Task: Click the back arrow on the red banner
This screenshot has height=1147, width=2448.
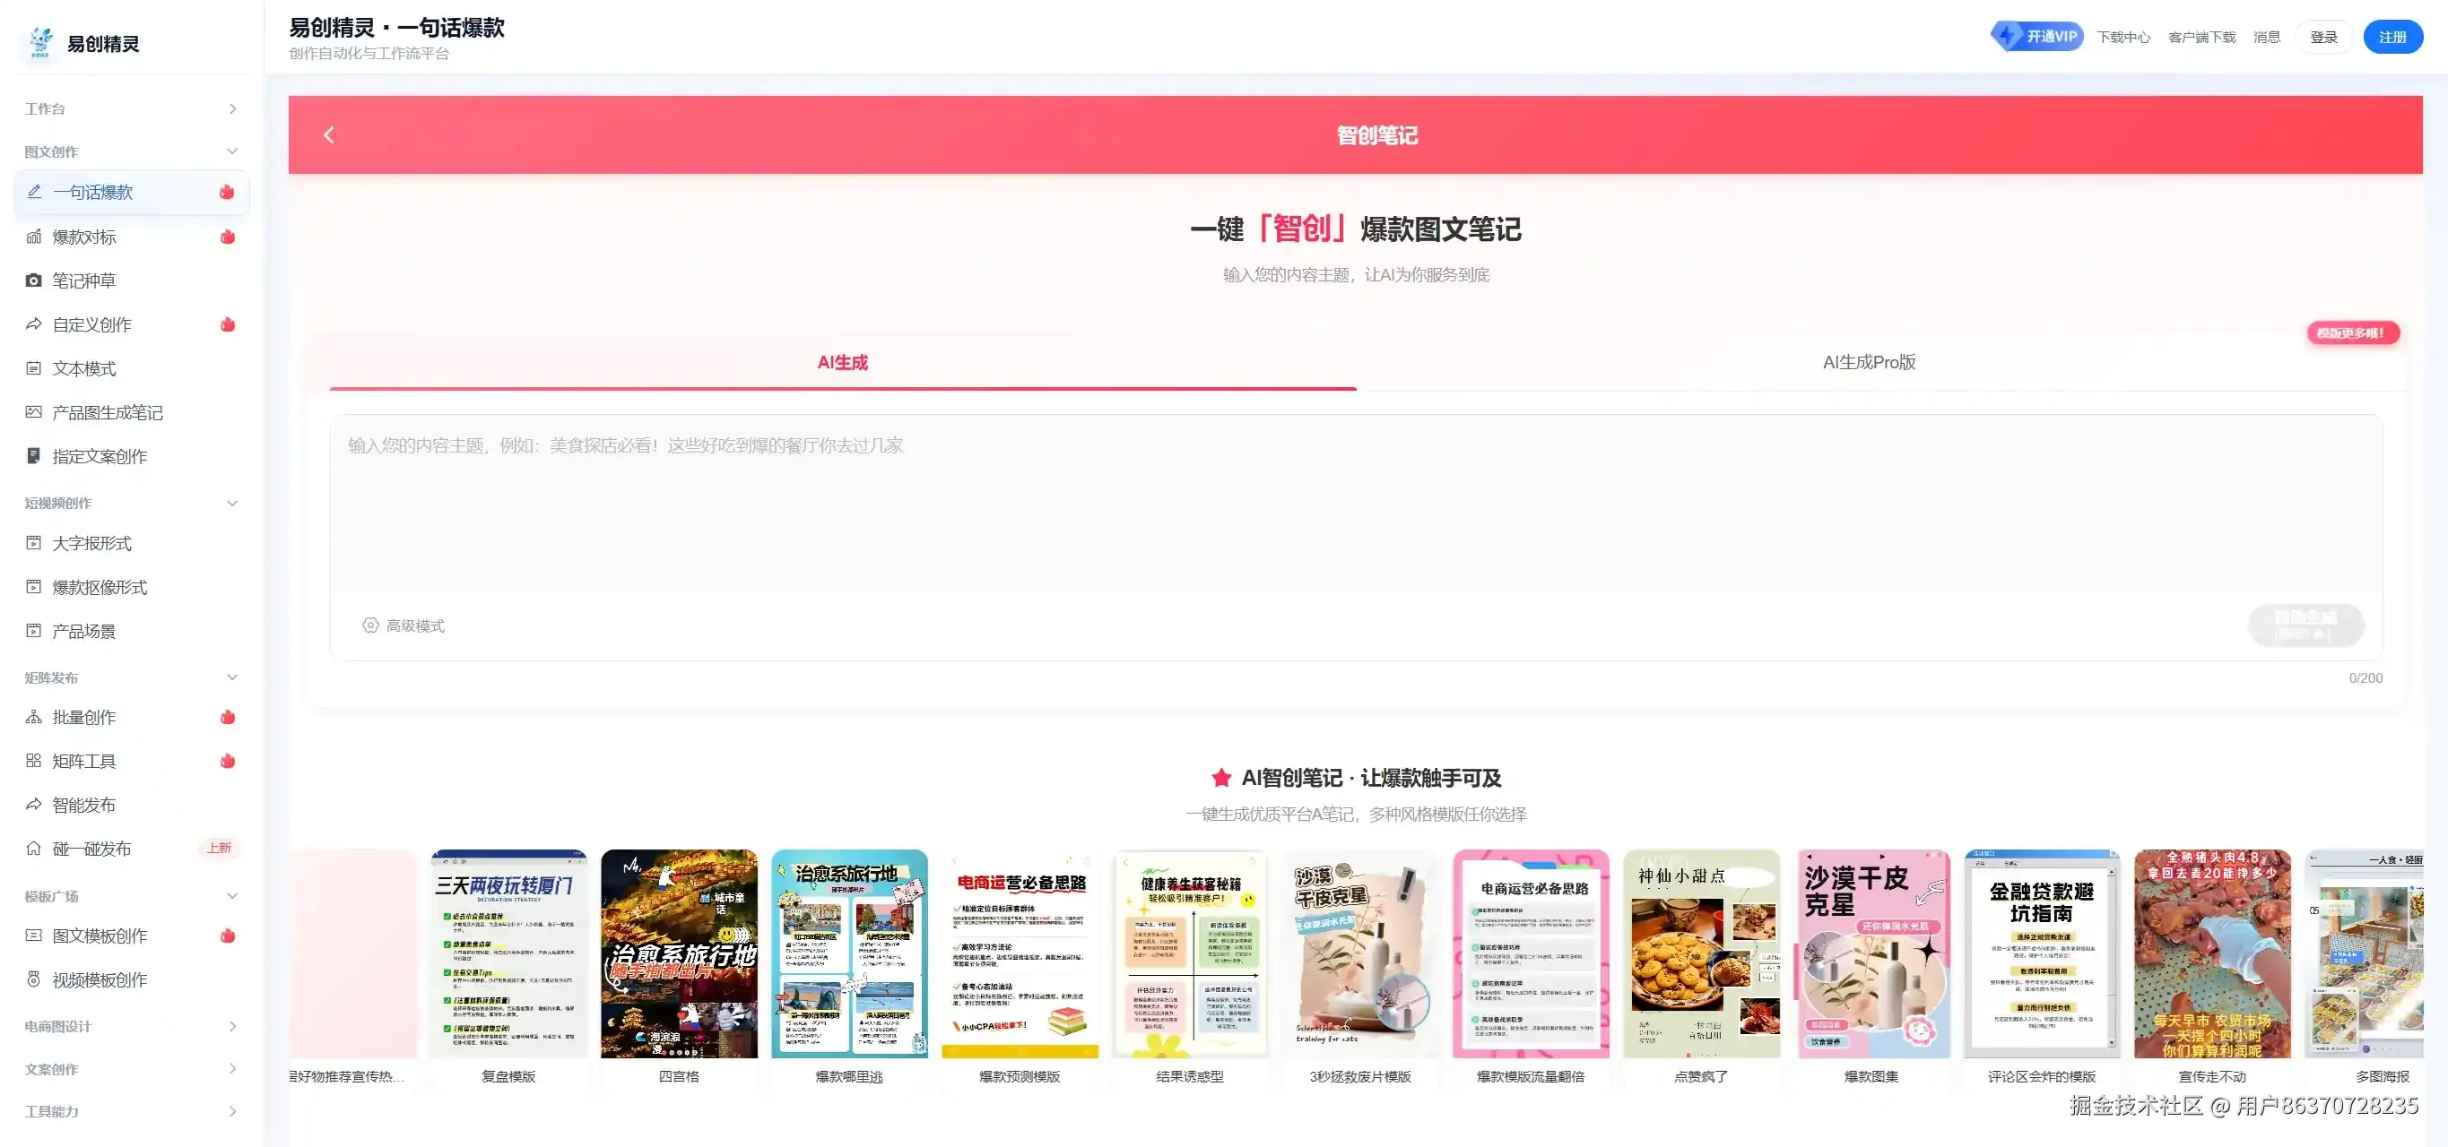Action: [x=329, y=134]
